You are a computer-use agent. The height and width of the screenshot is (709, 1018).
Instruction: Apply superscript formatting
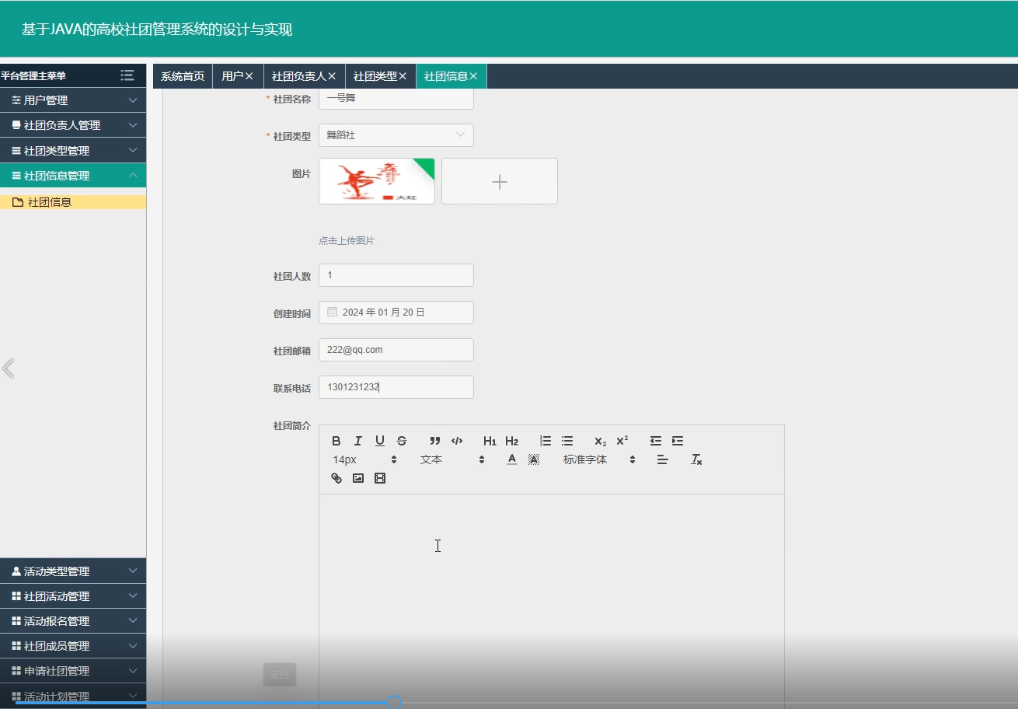point(622,441)
